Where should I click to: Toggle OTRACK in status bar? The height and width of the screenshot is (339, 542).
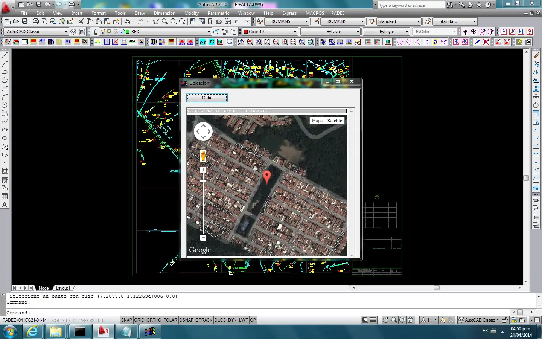pos(204,320)
